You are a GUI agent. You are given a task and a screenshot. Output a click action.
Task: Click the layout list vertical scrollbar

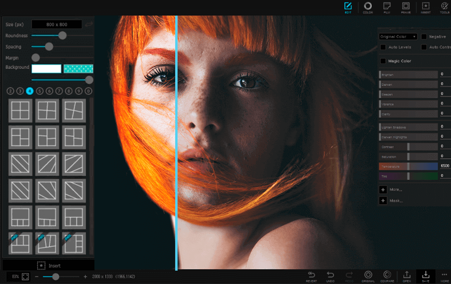coord(92,176)
